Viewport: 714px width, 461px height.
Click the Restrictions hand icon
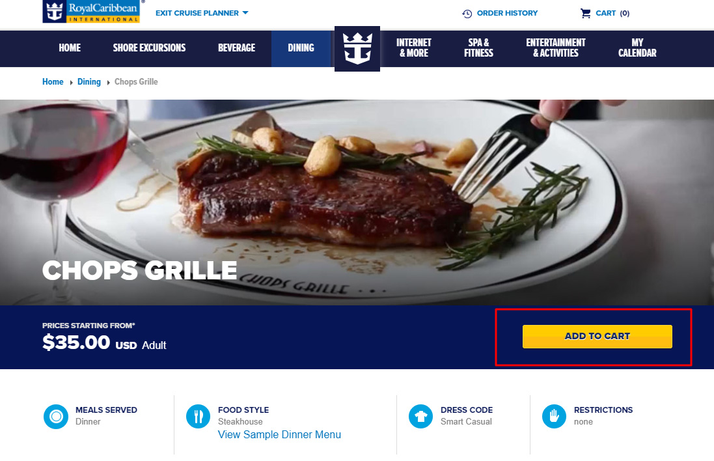[554, 416]
